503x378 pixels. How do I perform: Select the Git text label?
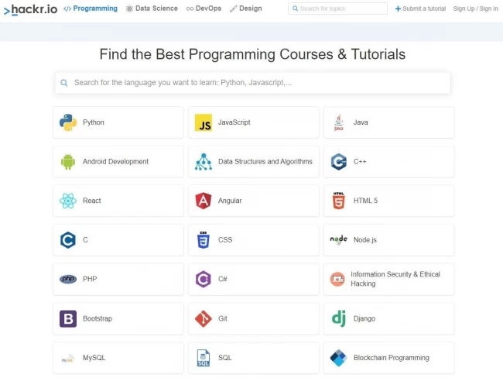[223, 318]
